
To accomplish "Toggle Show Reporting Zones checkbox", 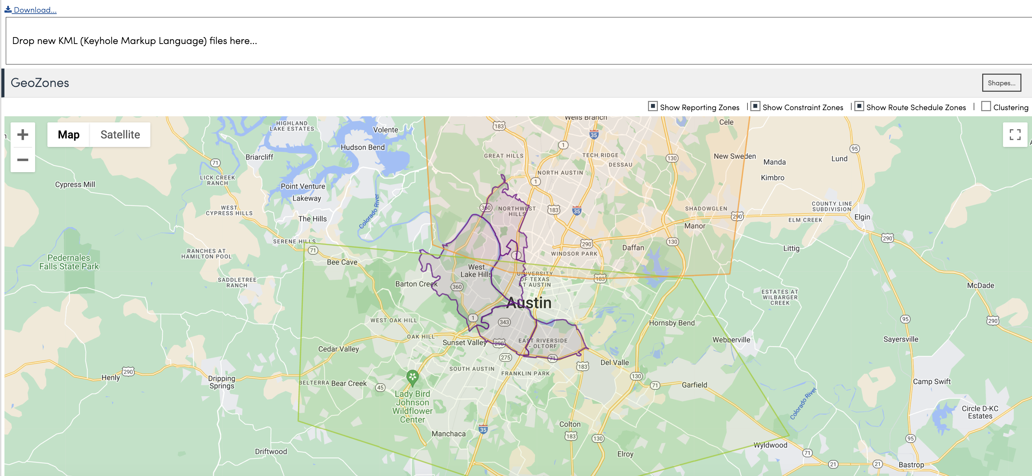I will 653,106.
